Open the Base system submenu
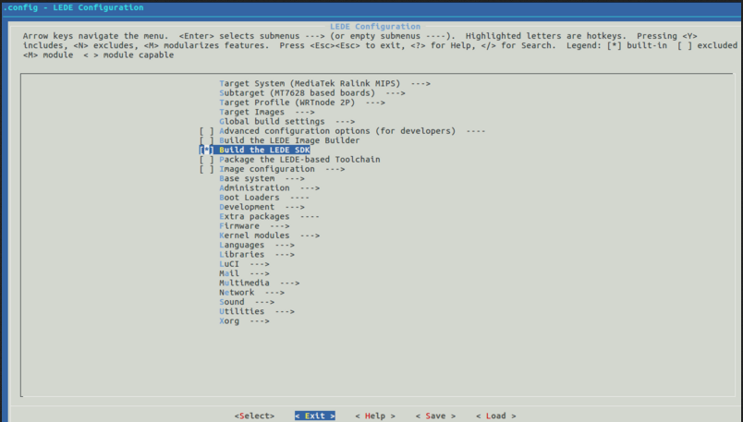 coord(262,178)
